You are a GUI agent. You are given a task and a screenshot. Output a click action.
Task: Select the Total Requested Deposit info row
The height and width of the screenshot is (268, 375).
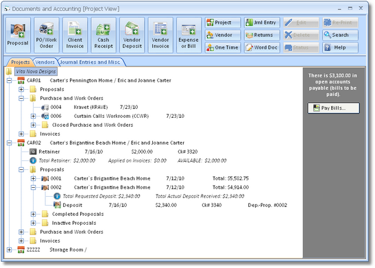(x=149, y=196)
